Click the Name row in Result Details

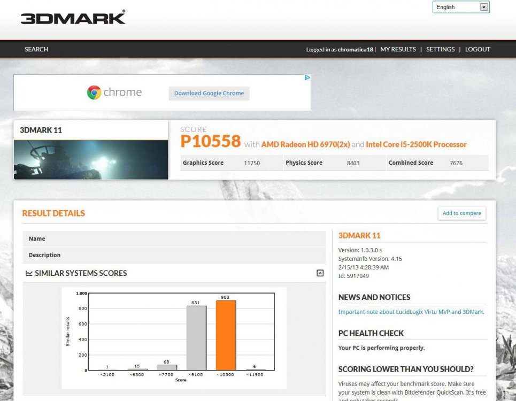coord(174,238)
